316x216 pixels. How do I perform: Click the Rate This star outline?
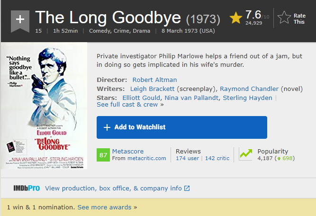284,18
